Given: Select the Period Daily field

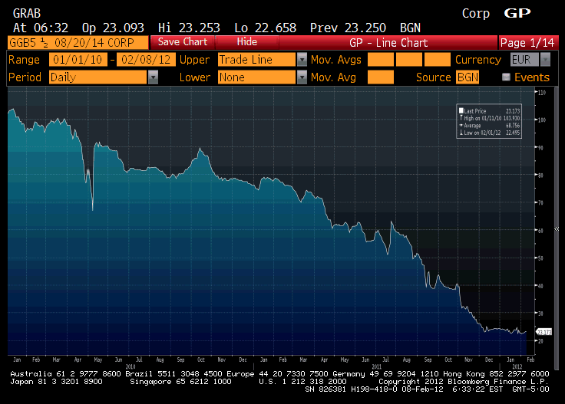Looking at the screenshot, I should [98, 77].
